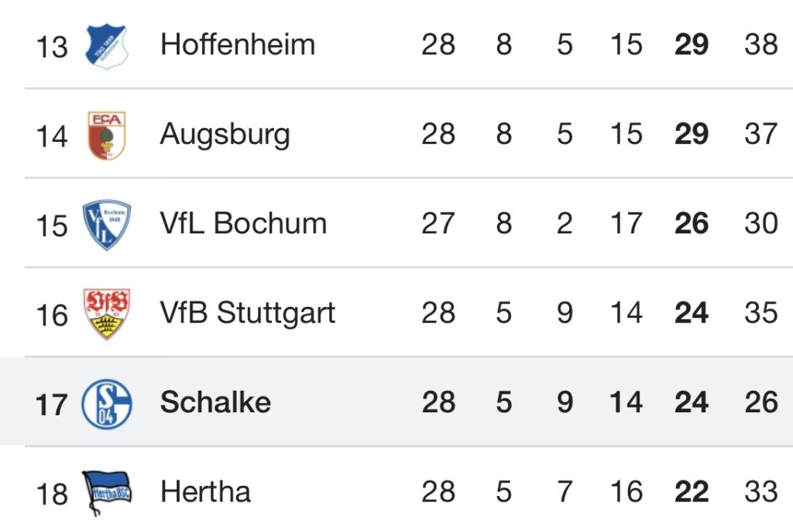Click Schalke's bold points value 24
Image resolution: width=793 pixels, height=520 pixels.
[692, 403]
